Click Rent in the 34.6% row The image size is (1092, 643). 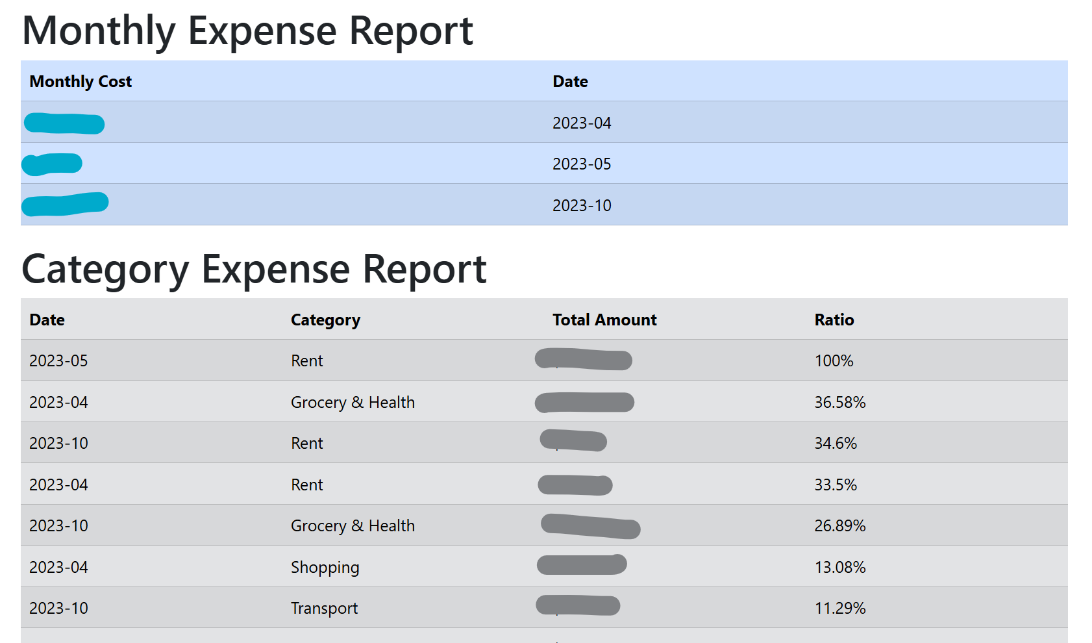[x=306, y=443]
